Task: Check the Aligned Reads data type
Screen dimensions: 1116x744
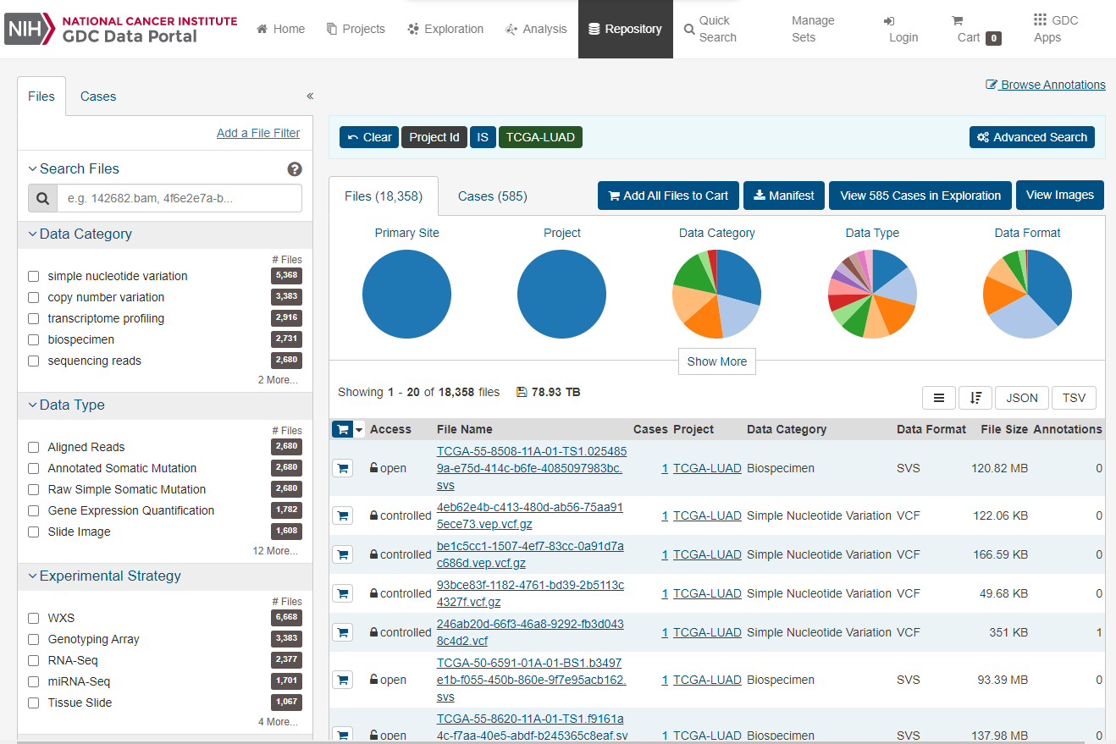Action: point(33,447)
